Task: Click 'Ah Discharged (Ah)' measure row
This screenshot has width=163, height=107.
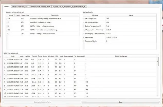Action: point(120,22)
